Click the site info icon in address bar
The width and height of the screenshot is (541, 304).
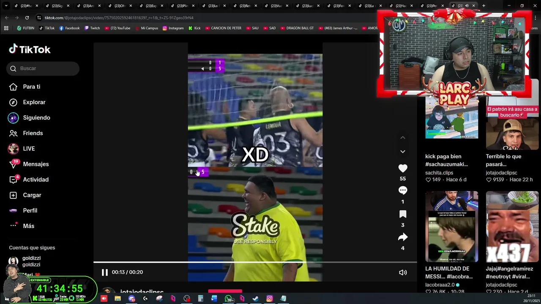coord(39,18)
